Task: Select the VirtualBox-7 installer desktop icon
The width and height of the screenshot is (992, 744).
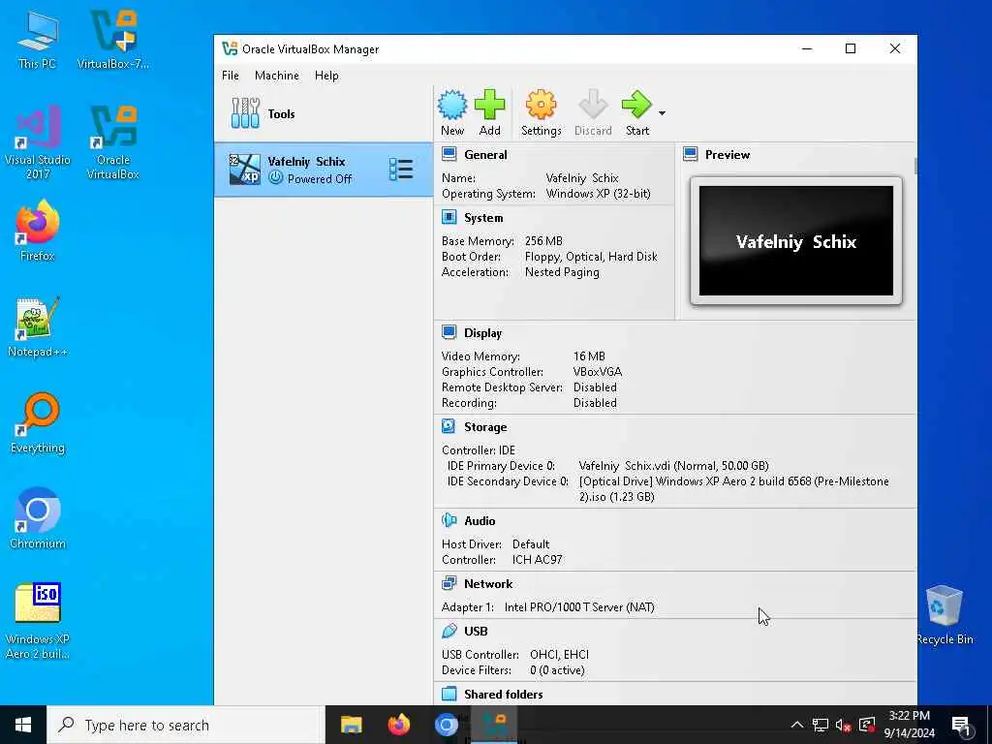Action: [x=113, y=40]
